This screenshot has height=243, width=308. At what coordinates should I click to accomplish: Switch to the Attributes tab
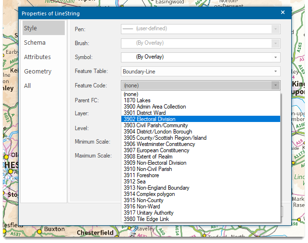pos(43,57)
